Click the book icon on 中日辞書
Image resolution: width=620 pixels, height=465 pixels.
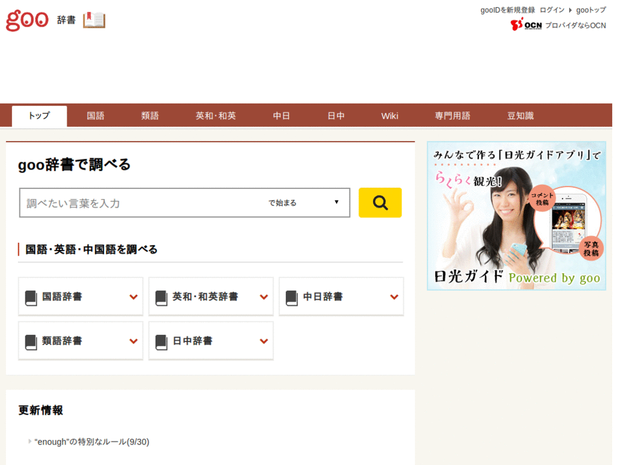click(x=290, y=296)
